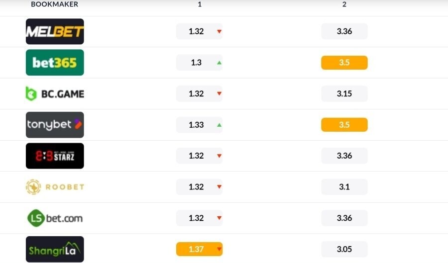The height and width of the screenshot is (263, 448).
Task: Click the column 2 header
Action: pos(344,4)
